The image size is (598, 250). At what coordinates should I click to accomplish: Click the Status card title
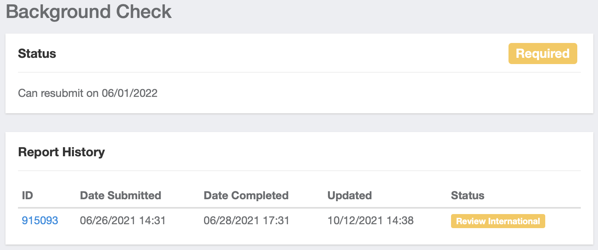coord(37,54)
